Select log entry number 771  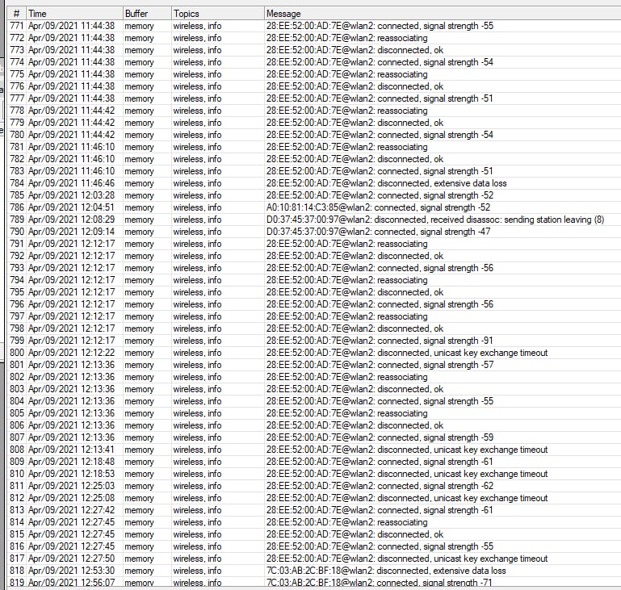(x=17, y=26)
